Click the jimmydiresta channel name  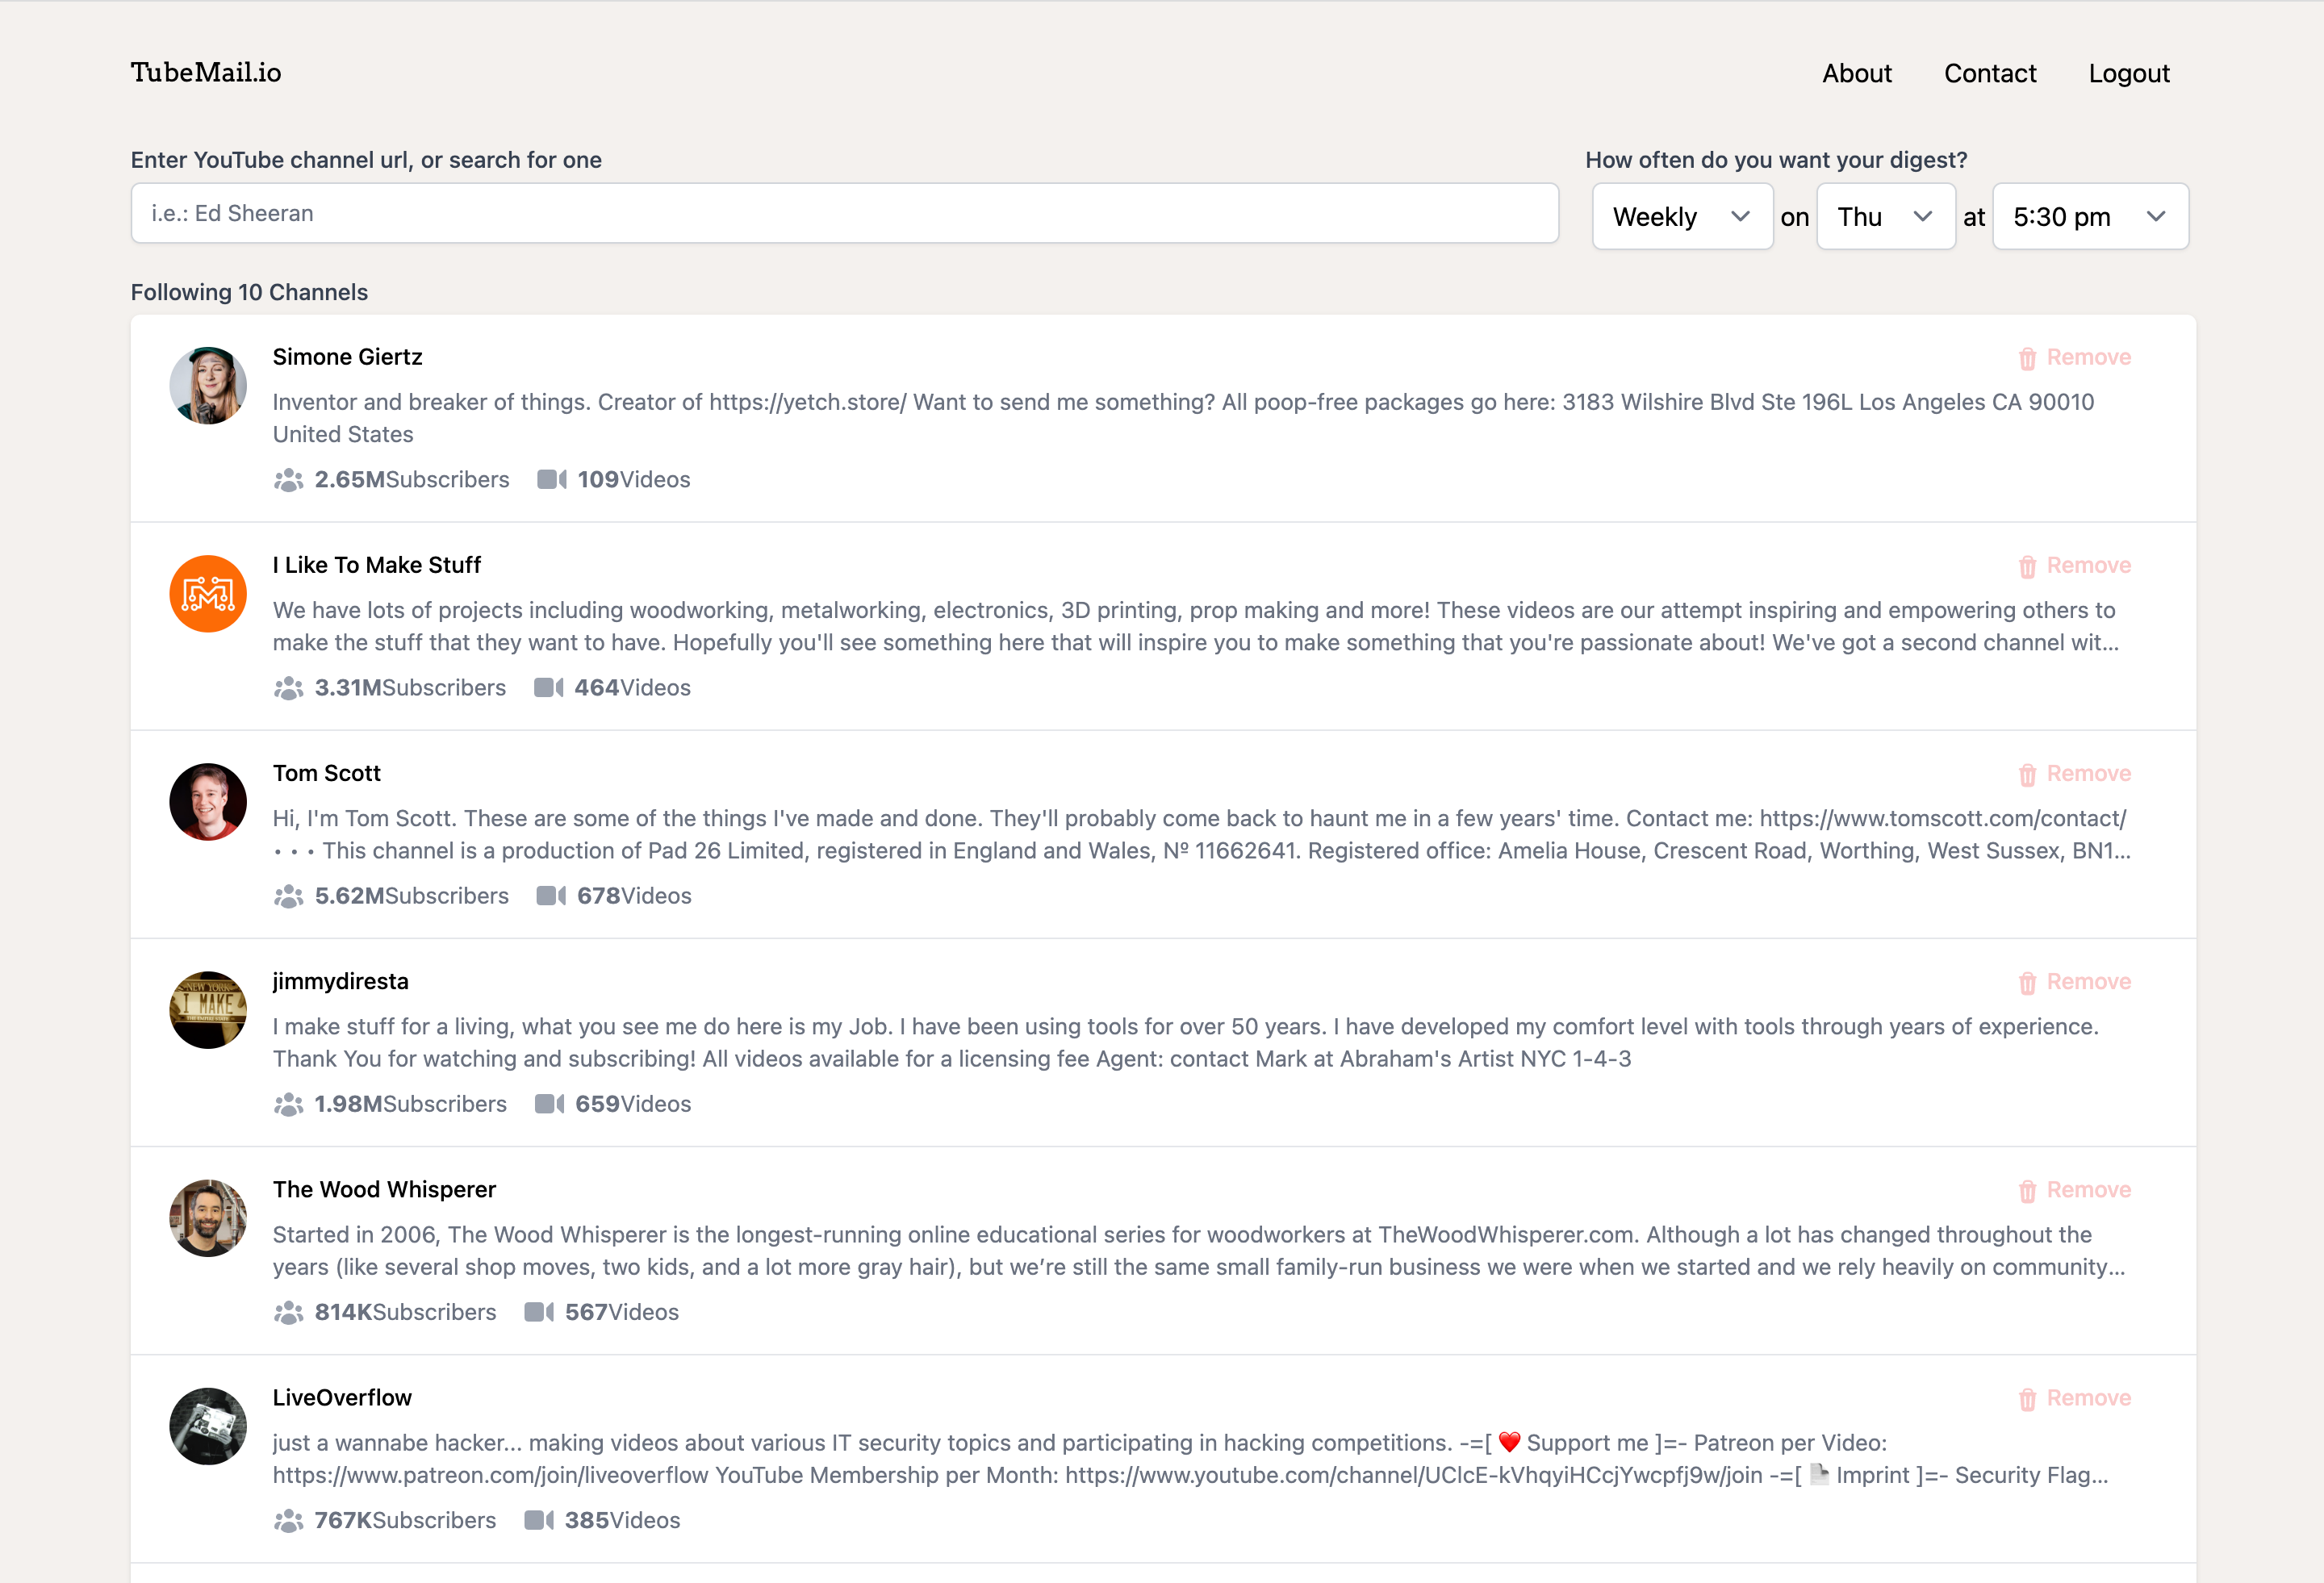341,981
